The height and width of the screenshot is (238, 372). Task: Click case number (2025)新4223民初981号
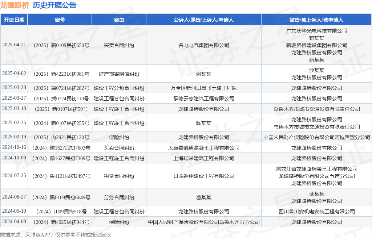click(61, 74)
